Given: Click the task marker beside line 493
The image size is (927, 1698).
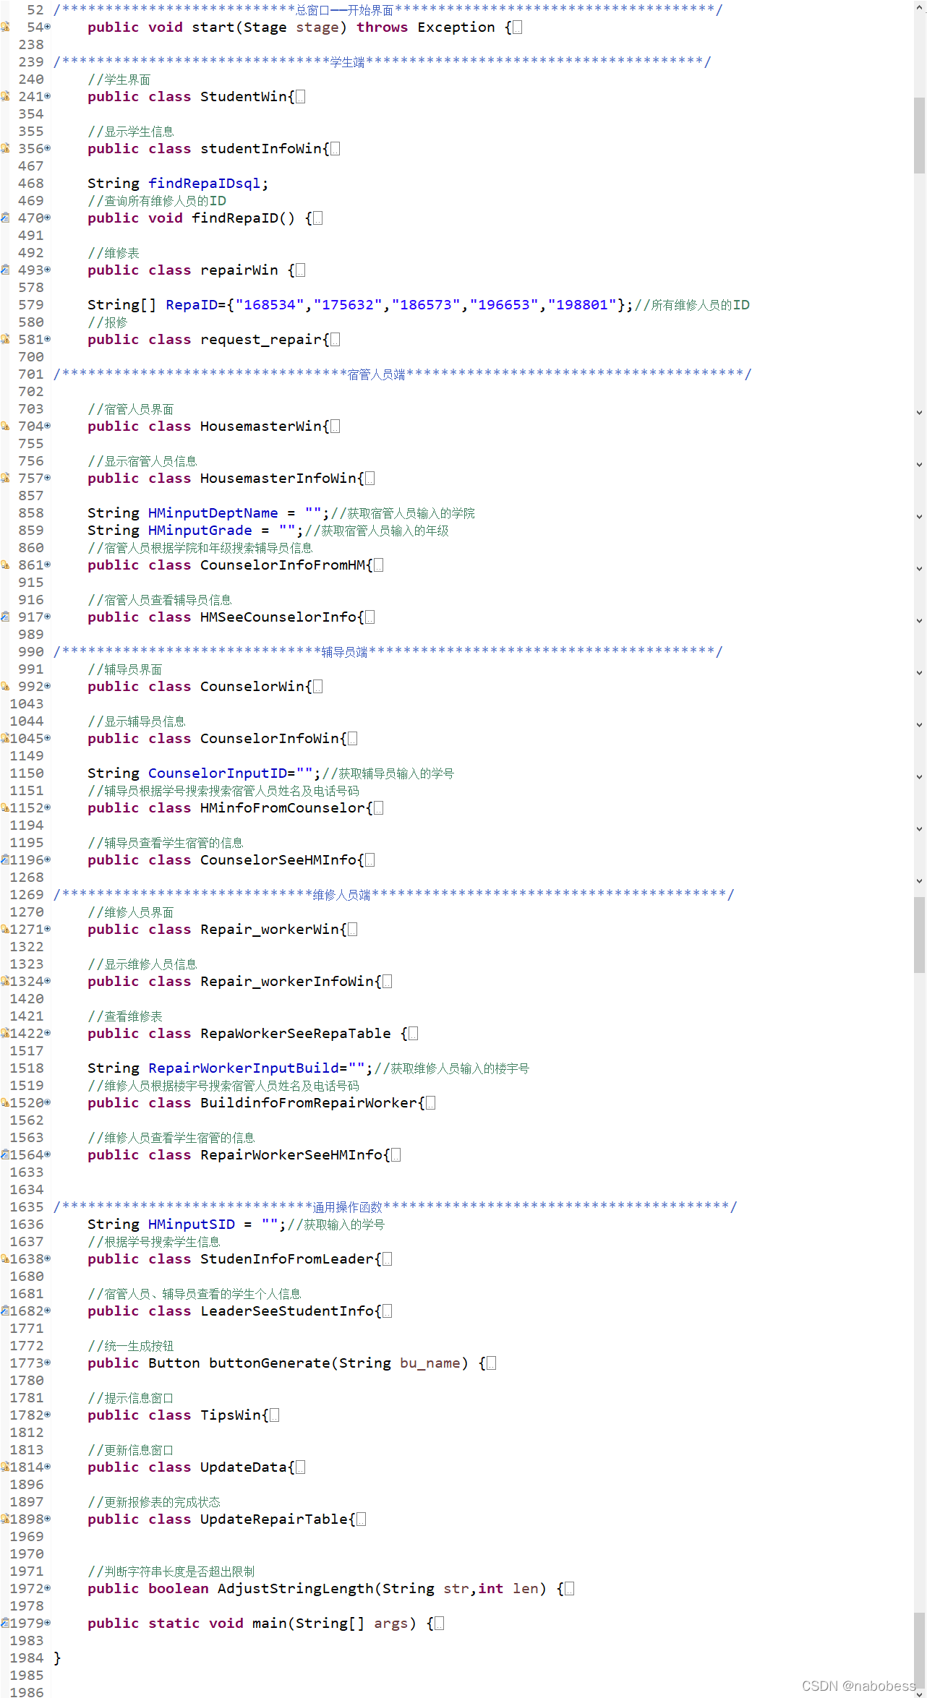Looking at the screenshot, I should point(4,270).
